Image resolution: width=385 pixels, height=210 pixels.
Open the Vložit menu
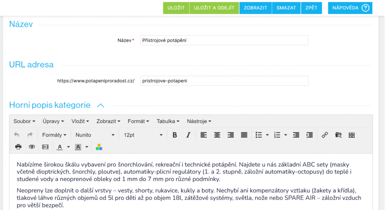coord(80,121)
